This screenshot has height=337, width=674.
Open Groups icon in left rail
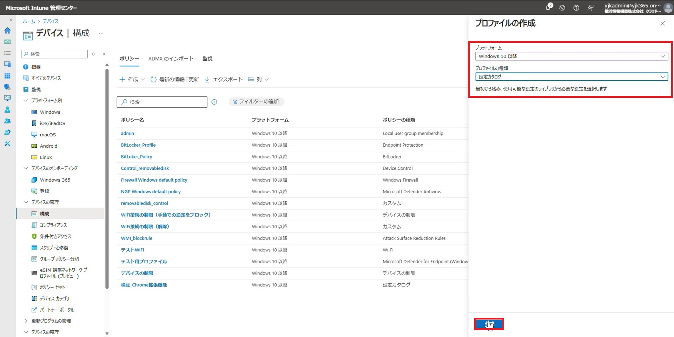[7, 121]
